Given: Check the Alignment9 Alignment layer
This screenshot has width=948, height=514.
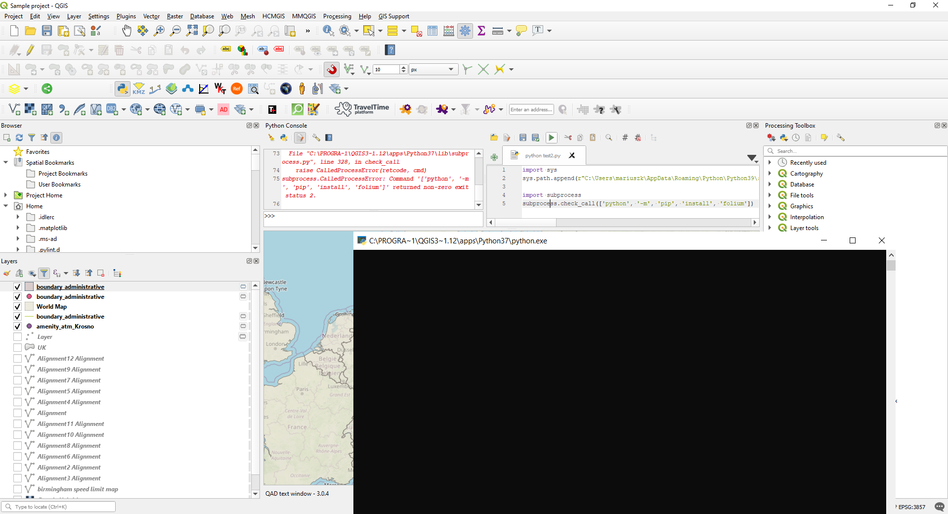Looking at the screenshot, I should click(17, 370).
